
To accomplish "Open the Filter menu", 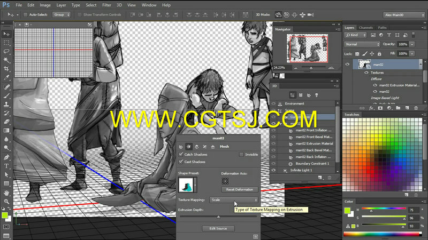I will (x=106, y=5).
